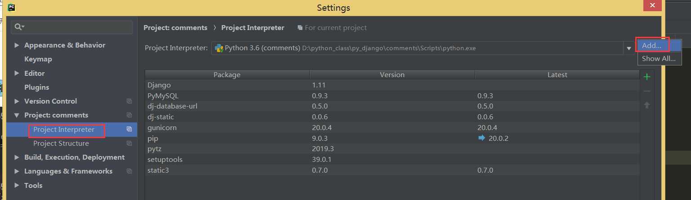Expand the Version Control section
691x200 pixels.
click(17, 101)
